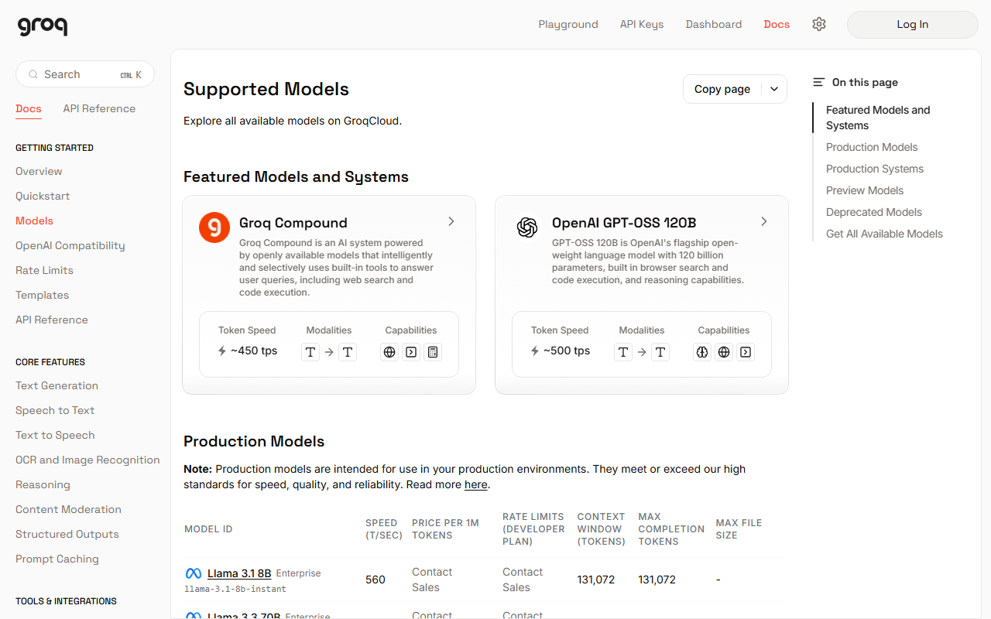Click lightning bolt next to ~500 tps

point(535,351)
